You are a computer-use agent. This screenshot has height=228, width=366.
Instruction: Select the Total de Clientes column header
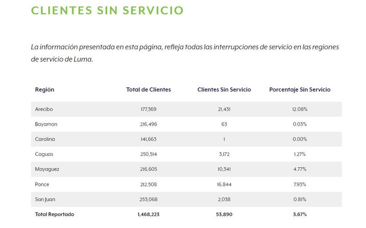[148, 90]
